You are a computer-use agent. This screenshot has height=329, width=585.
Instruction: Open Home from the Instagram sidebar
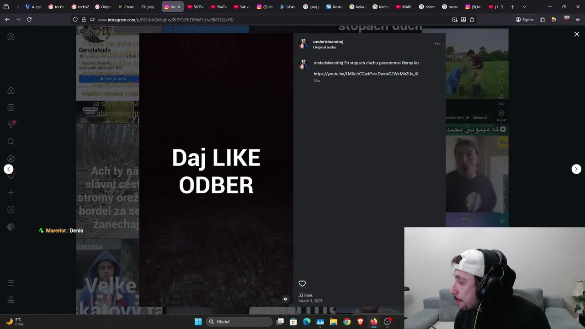click(x=11, y=90)
